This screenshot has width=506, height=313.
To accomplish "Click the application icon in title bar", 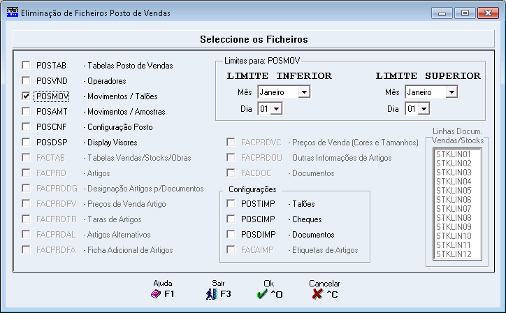I will pos(11,13).
